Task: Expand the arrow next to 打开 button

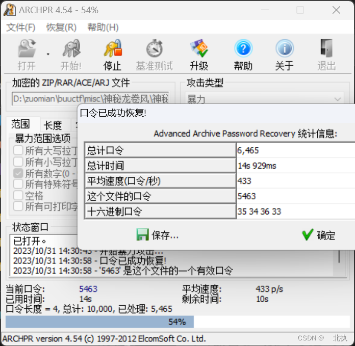Action: pyautogui.click(x=48, y=55)
